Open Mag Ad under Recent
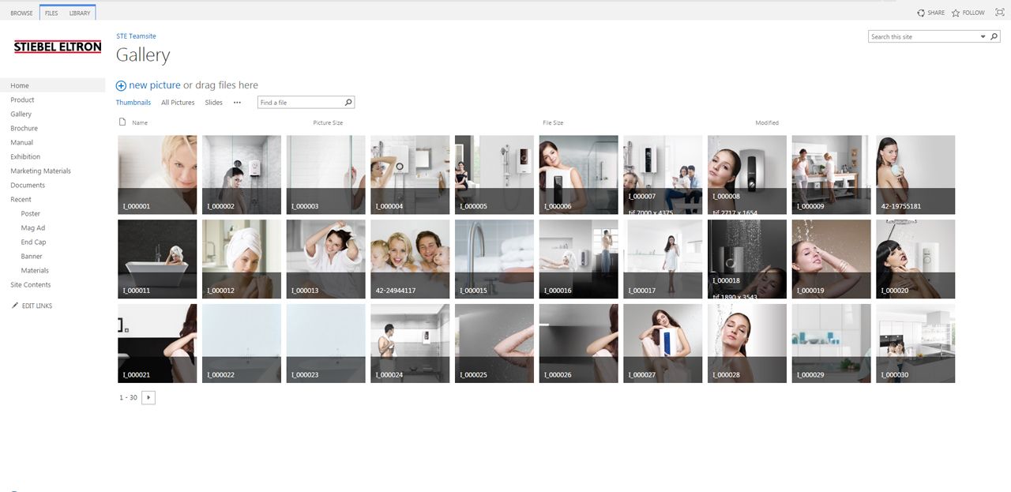The image size is (1011, 492). click(33, 227)
